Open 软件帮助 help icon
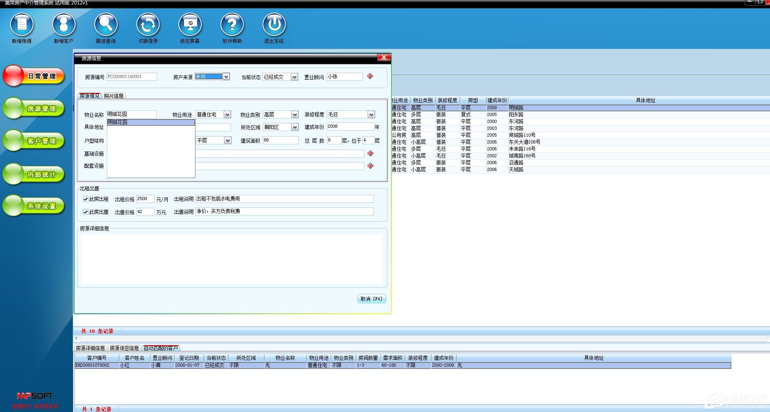The image size is (770, 412). pos(232,25)
